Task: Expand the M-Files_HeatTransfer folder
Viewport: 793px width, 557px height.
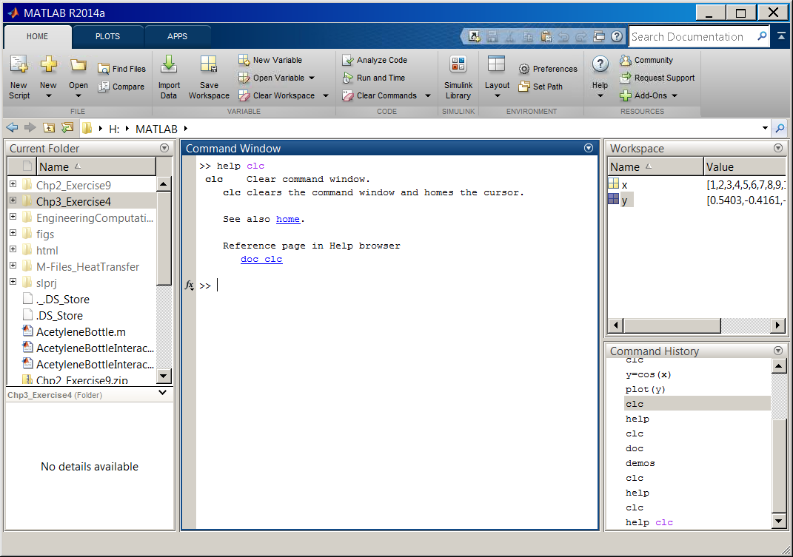Action: tap(13, 265)
